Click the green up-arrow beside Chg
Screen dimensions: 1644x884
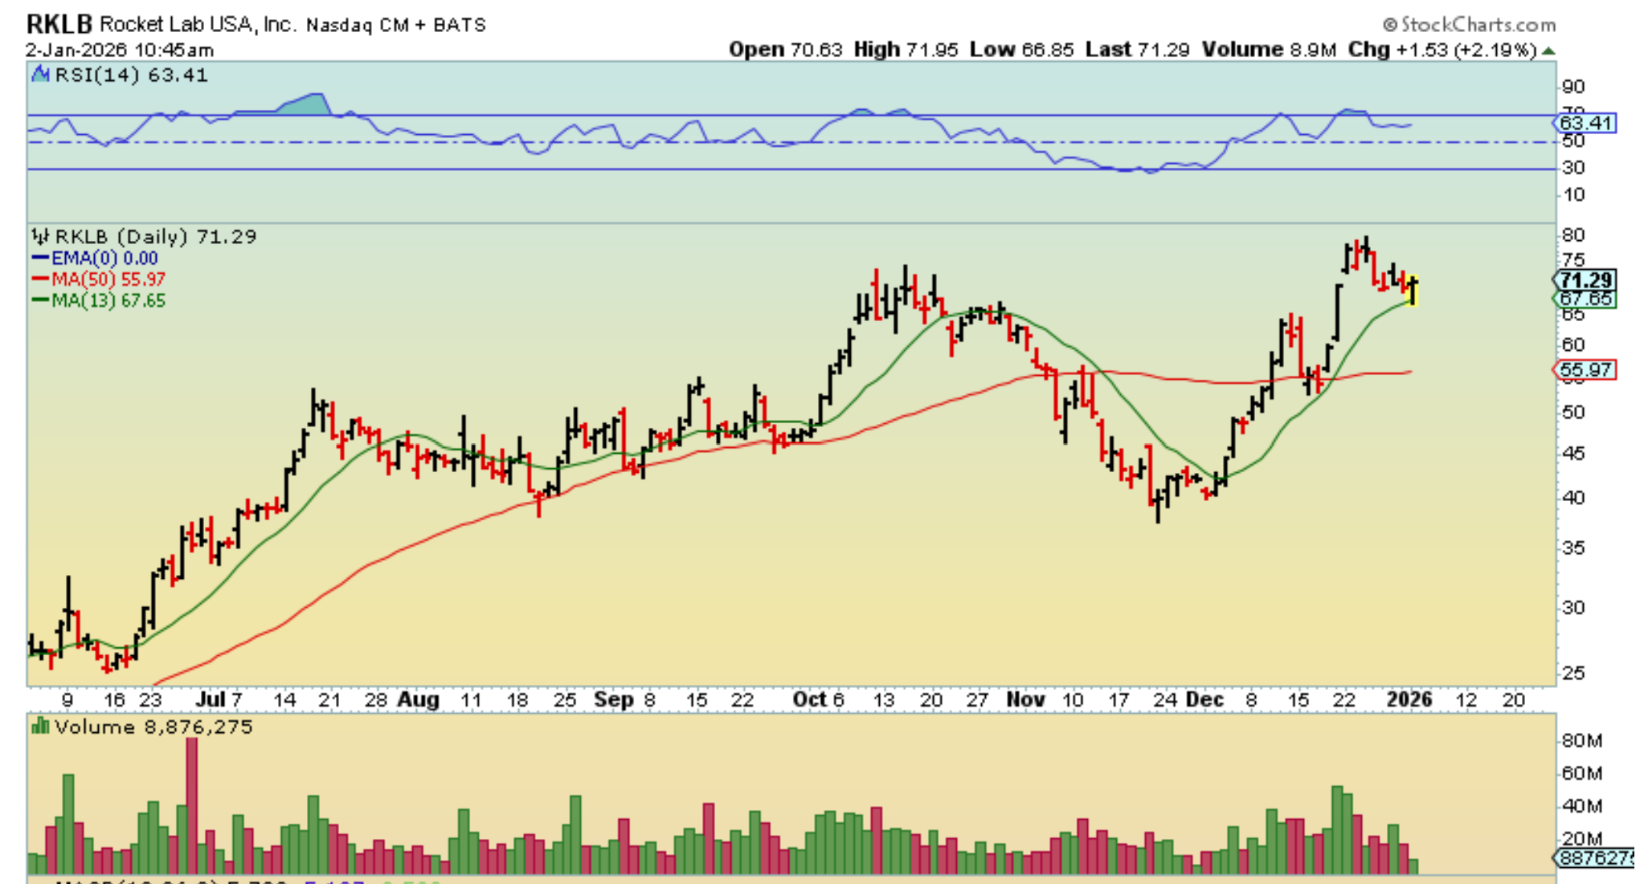click(x=1548, y=51)
